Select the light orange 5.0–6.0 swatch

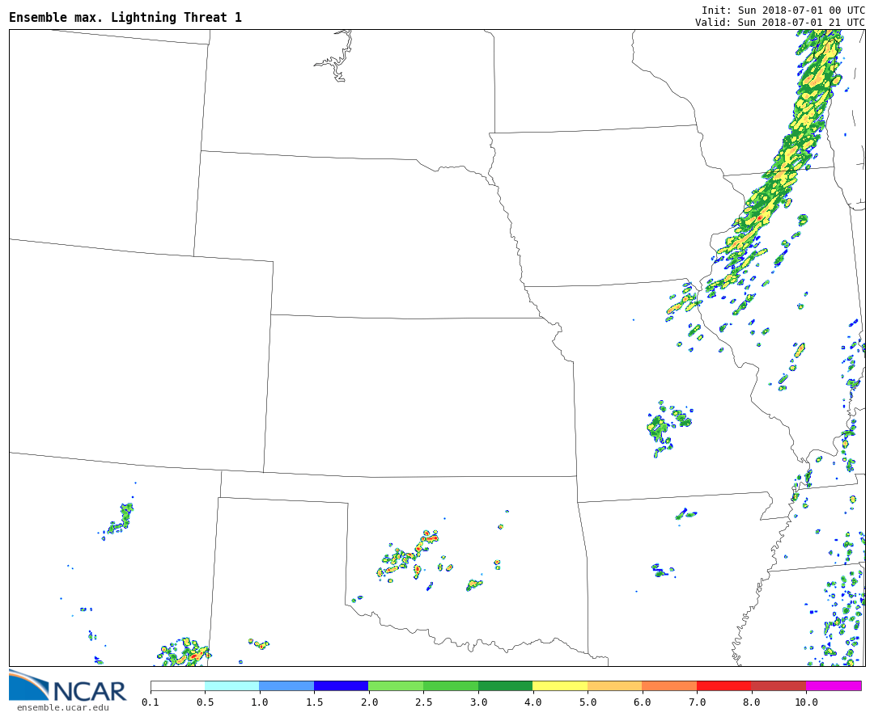(x=615, y=685)
